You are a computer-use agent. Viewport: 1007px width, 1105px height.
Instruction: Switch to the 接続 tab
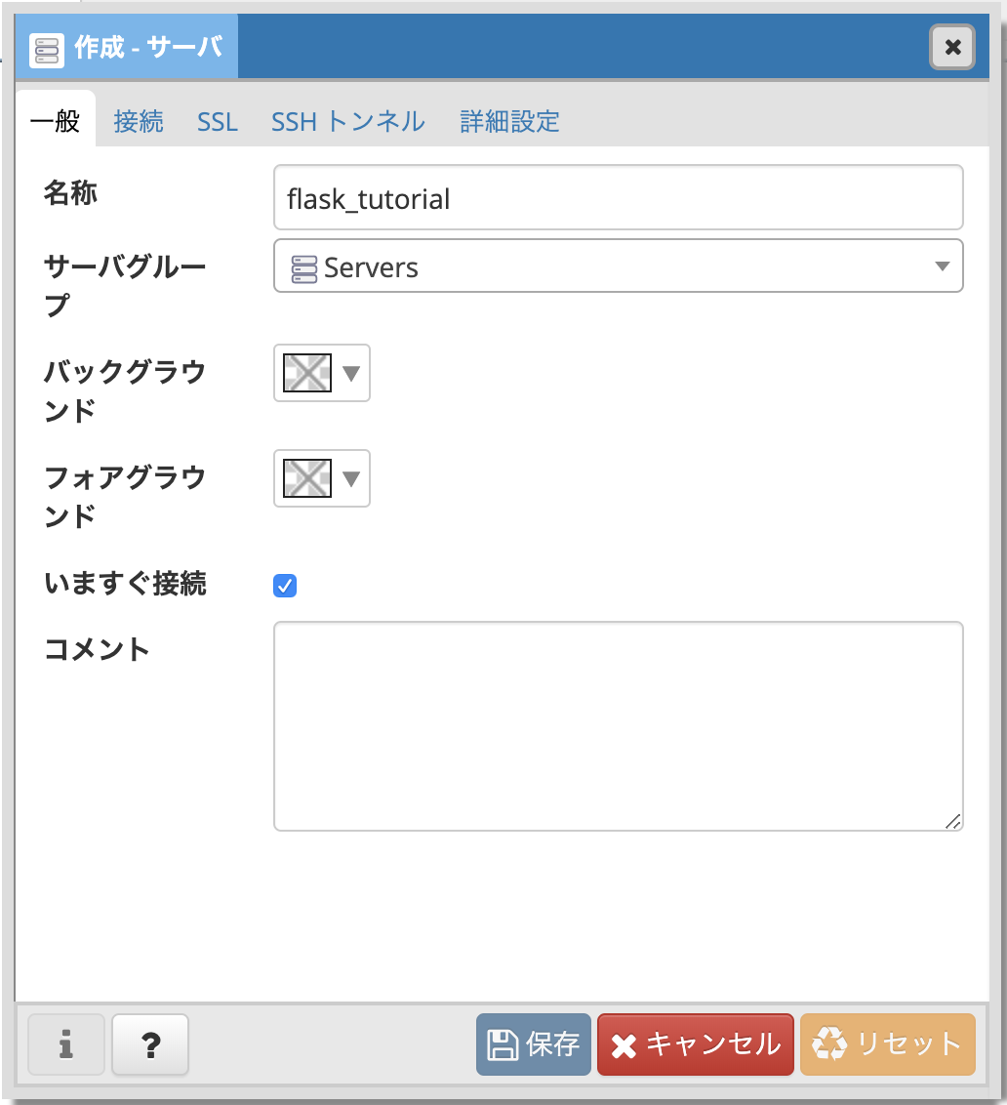coord(138,121)
